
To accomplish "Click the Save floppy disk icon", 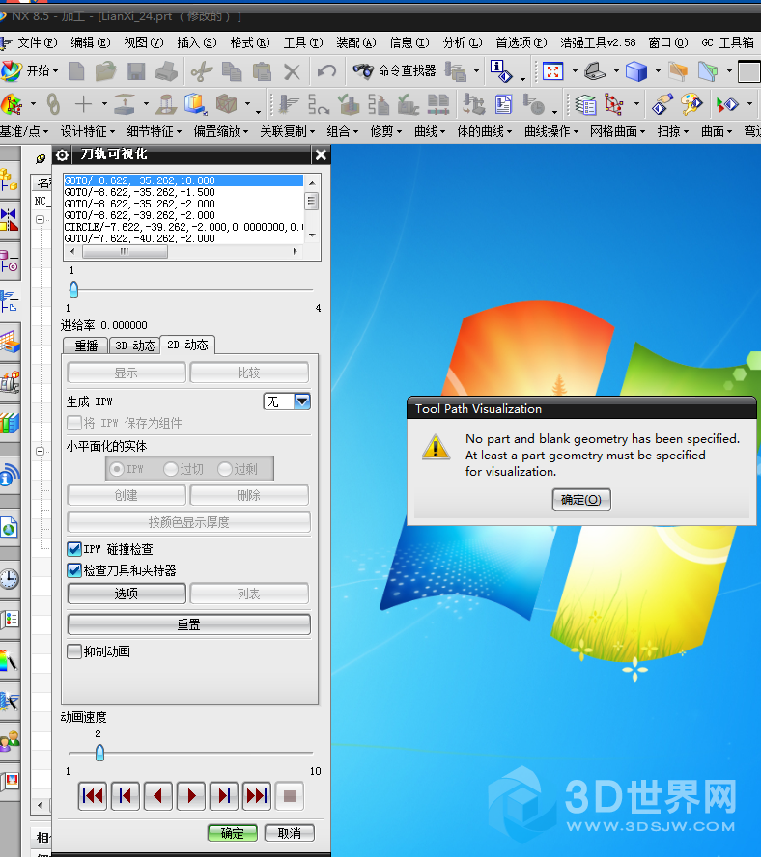I will tap(136, 71).
